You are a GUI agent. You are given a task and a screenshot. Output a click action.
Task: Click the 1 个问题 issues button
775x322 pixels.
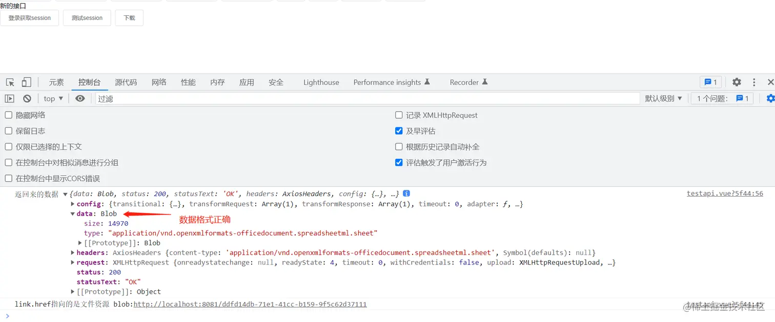[x=722, y=98]
